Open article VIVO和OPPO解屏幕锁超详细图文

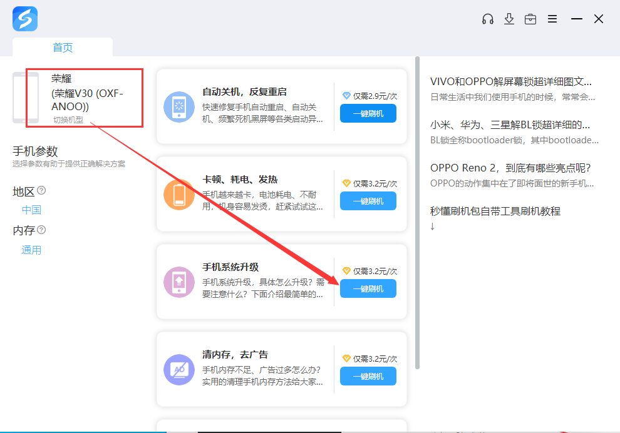click(x=511, y=82)
